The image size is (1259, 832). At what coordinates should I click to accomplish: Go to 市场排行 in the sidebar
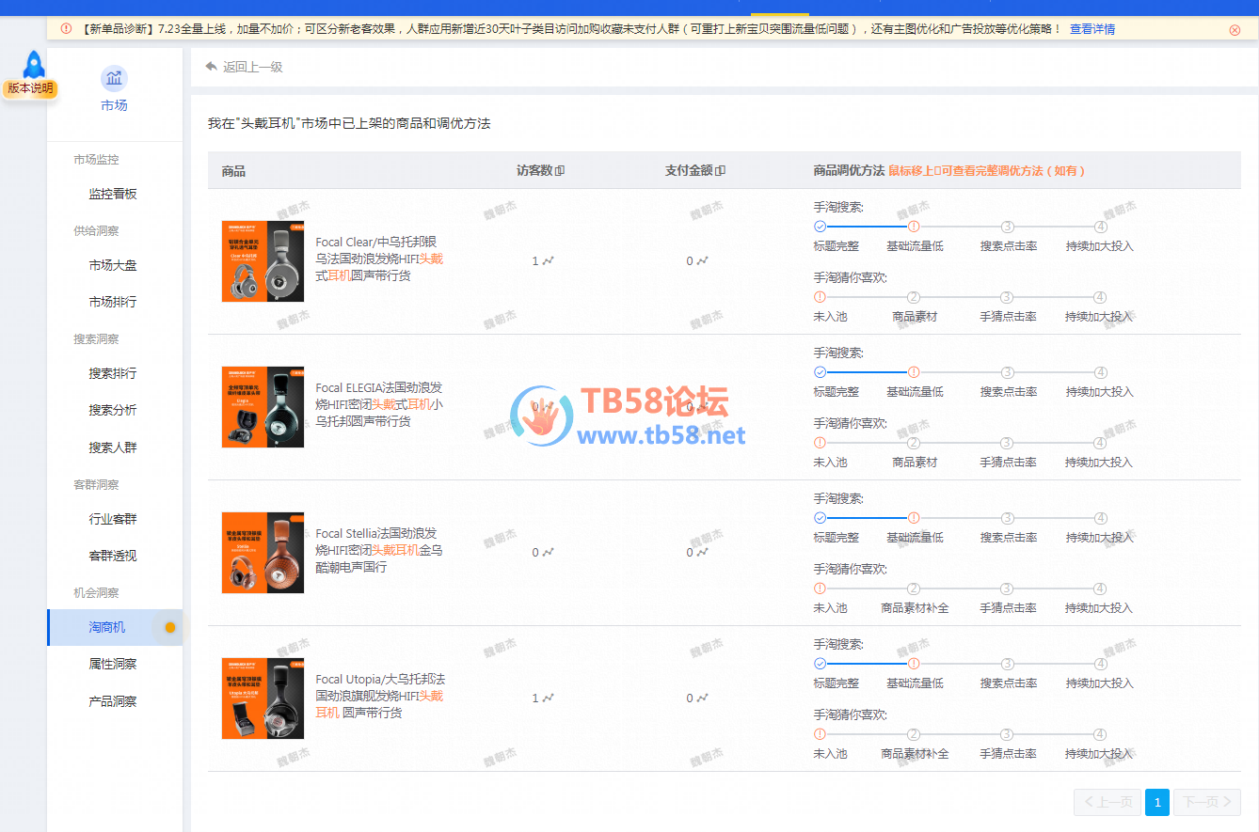tap(113, 302)
